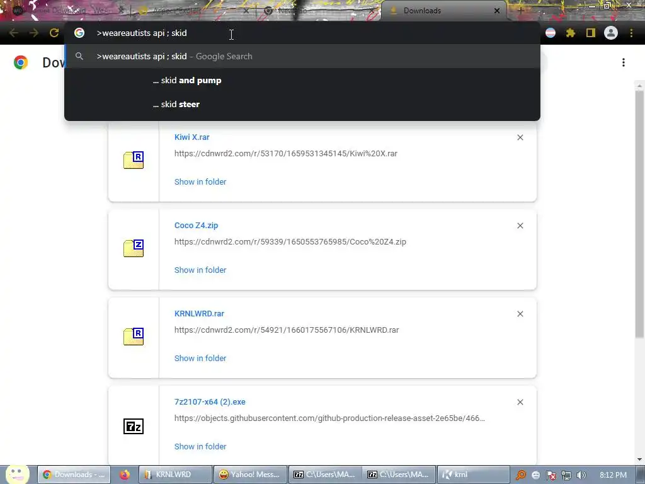Click the KRNLWRD.rar archive file icon
The width and height of the screenshot is (645, 484).
pyautogui.click(x=134, y=337)
